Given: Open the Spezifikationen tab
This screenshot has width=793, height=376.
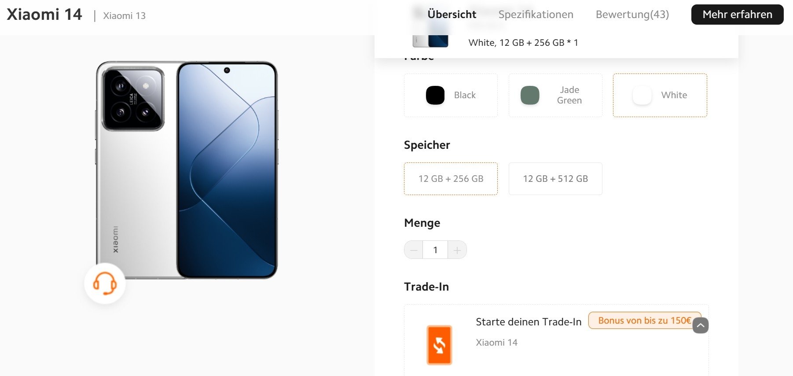Looking at the screenshot, I should click(x=536, y=15).
